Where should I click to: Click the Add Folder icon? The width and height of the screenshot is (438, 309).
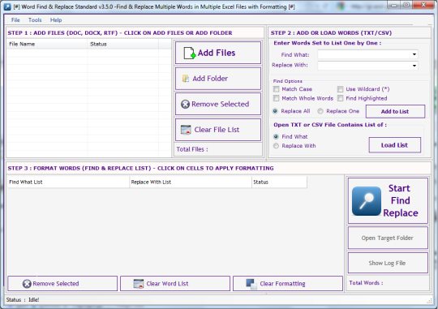click(x=186, y=79)
